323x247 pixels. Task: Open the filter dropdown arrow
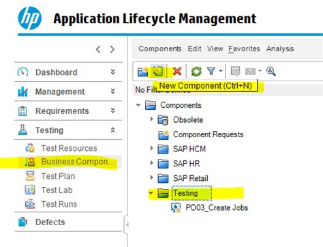click(x=221, y=71)
